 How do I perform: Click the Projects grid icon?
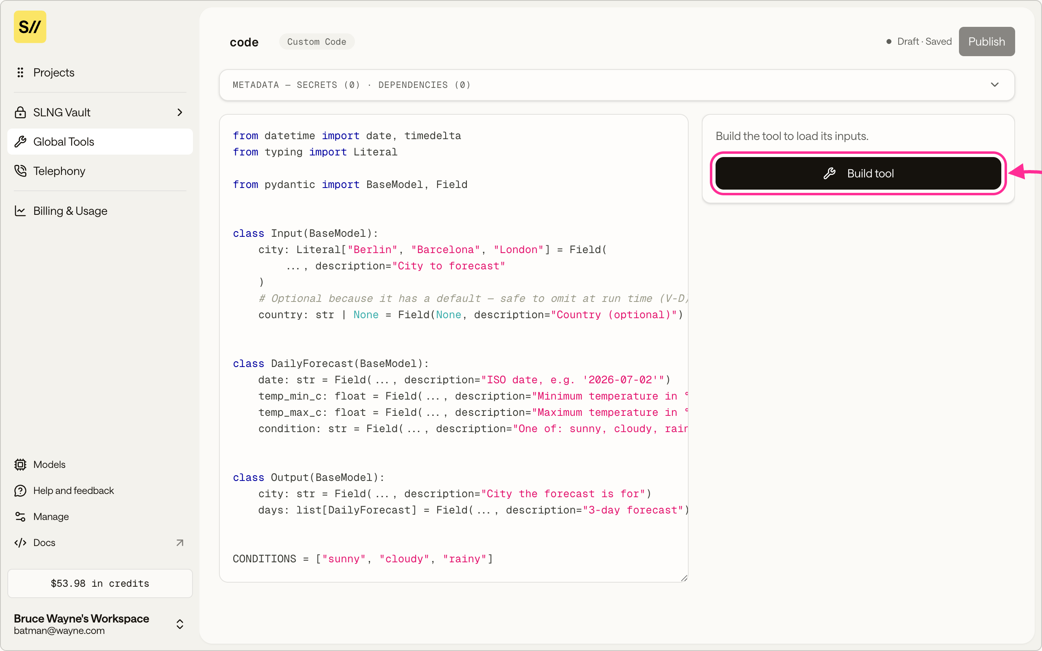click(x=20, y=72)
